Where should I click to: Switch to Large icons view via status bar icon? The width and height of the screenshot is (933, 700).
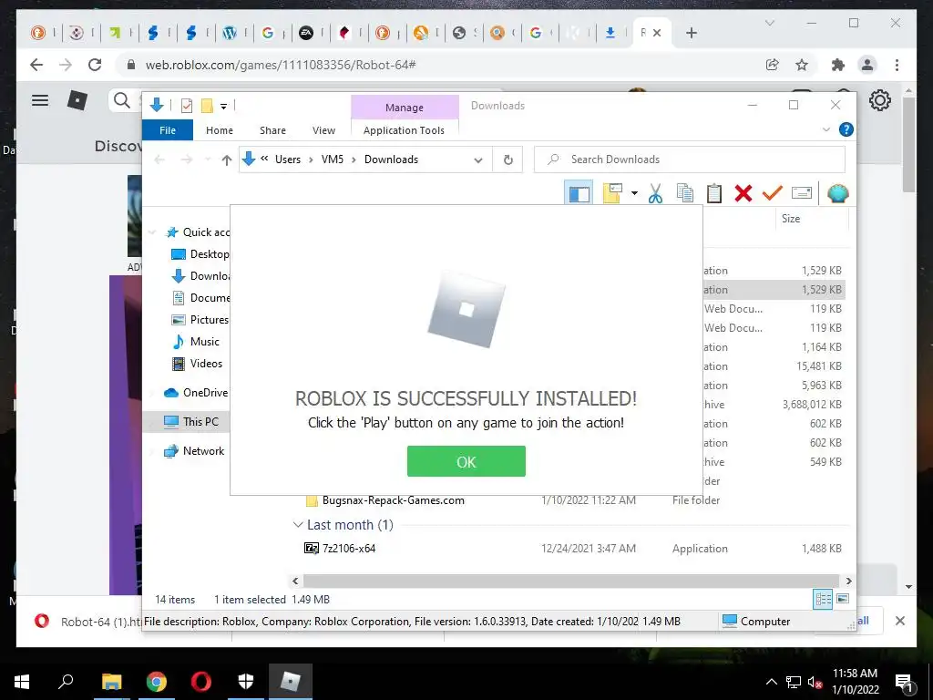coord(843,599)
